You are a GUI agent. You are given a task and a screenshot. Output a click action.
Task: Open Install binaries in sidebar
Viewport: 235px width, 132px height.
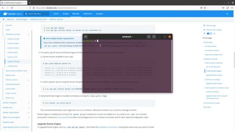pyautogui.click(x=12, y=66)
